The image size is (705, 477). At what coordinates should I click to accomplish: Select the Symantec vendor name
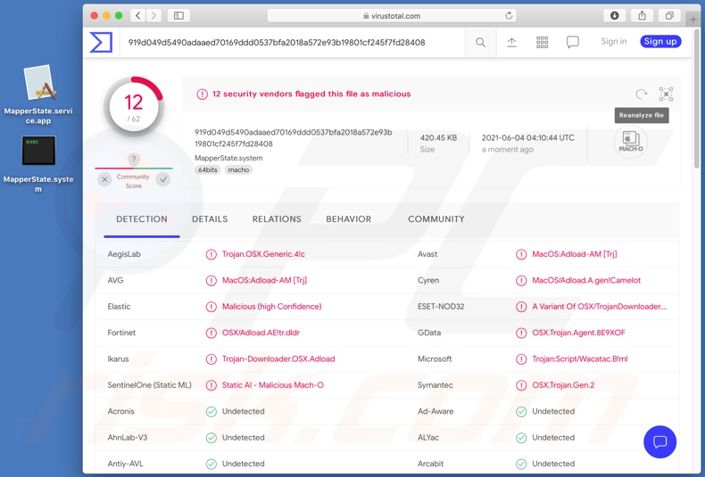coord(435,385)
